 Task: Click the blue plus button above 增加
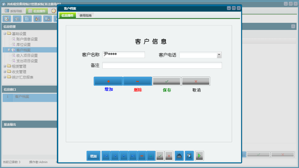108,81
